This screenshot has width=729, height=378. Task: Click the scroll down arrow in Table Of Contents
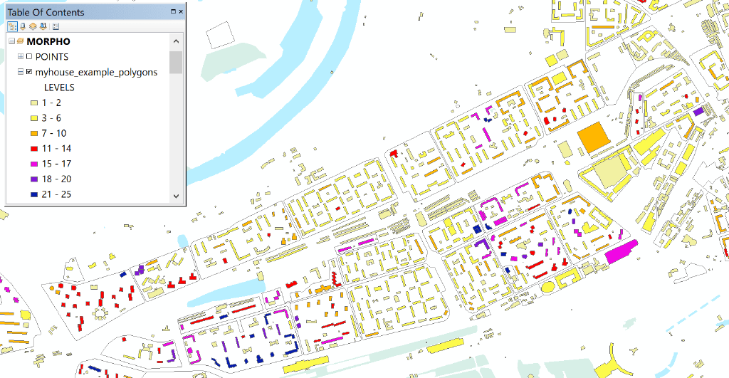coord(177,196)
